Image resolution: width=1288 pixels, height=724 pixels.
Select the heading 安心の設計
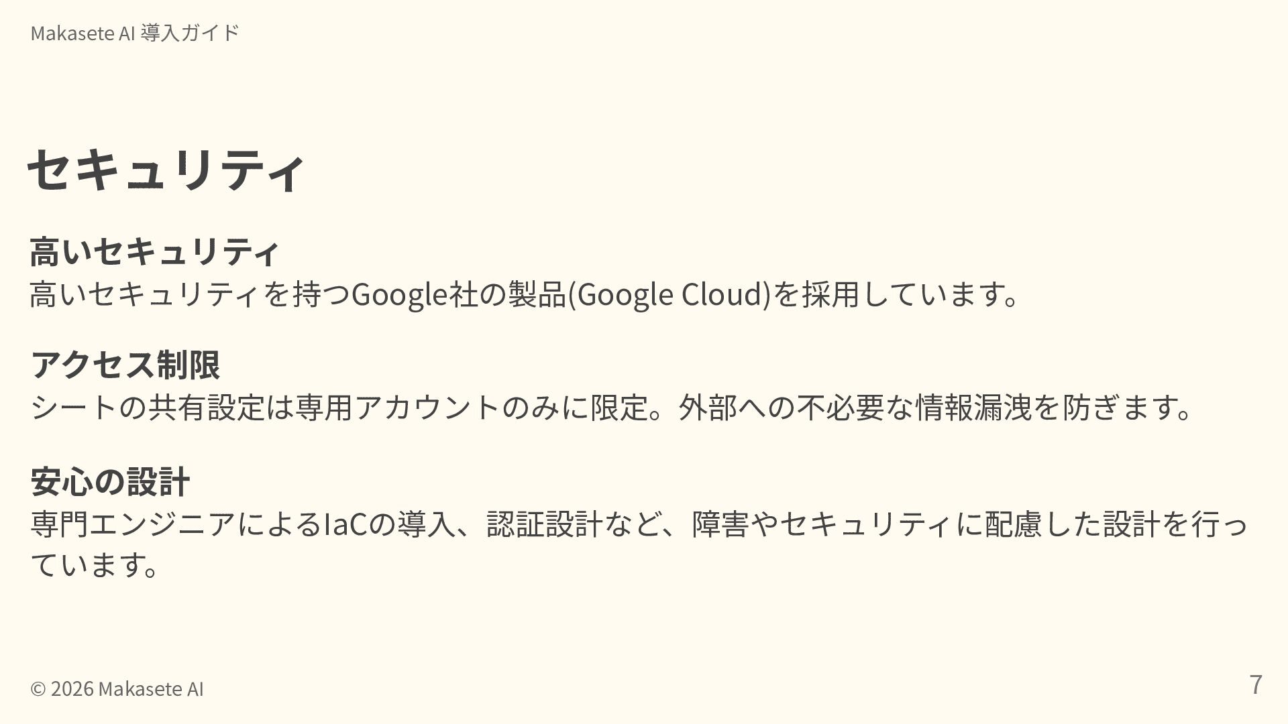(x=111, y=481)
